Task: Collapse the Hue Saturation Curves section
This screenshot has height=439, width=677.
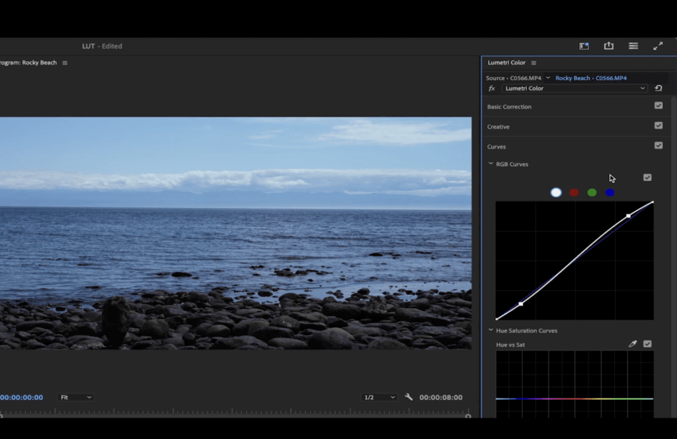Action: (490, 330)
